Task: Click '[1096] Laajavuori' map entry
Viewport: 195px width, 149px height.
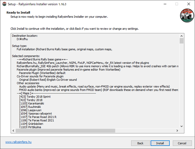Action: (x=30, y=110)
